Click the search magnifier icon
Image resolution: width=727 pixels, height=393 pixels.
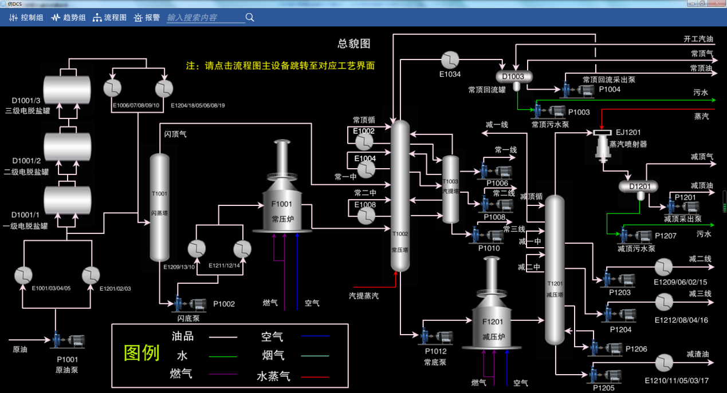click(249, 17)
